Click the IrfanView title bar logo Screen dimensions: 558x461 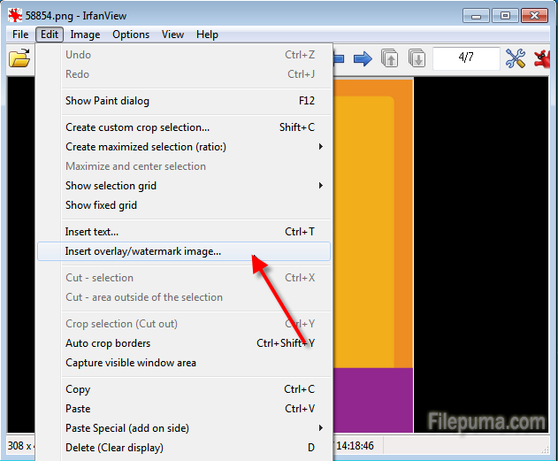pos(15,15)
